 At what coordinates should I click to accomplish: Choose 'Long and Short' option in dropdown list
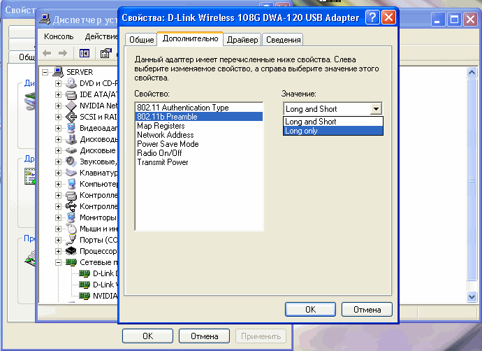(x=333, y=122)
